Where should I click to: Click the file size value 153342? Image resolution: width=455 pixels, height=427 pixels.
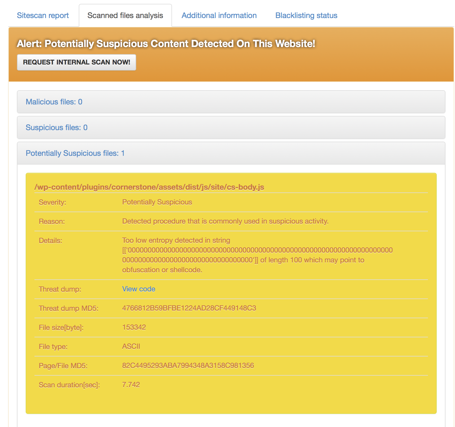[134, 327]
